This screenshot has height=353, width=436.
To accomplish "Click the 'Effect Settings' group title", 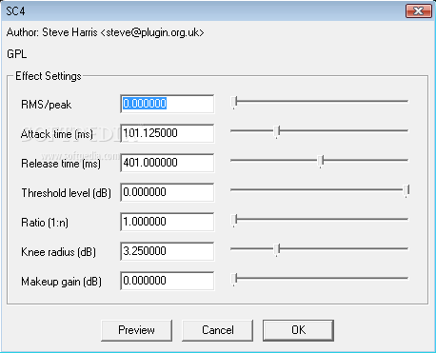I will point(49,76).
